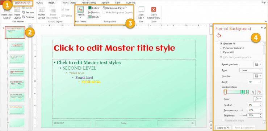Open the theme Effects menu

pyautogui.click(x=95, y=17)
